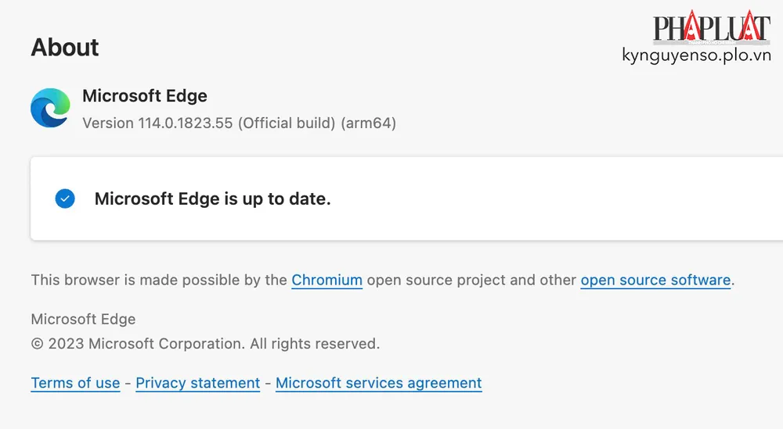
Task: Click the bold Microsoft Edge product title
Action: pos(145,96)
